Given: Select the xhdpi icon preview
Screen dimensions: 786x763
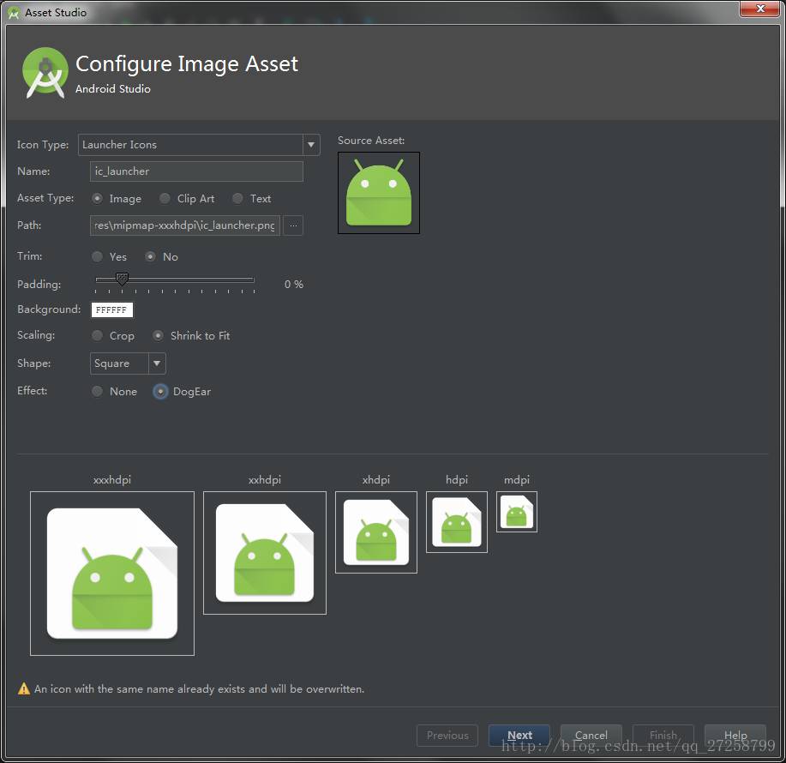Looking at the screenshot, I should 376,532.
